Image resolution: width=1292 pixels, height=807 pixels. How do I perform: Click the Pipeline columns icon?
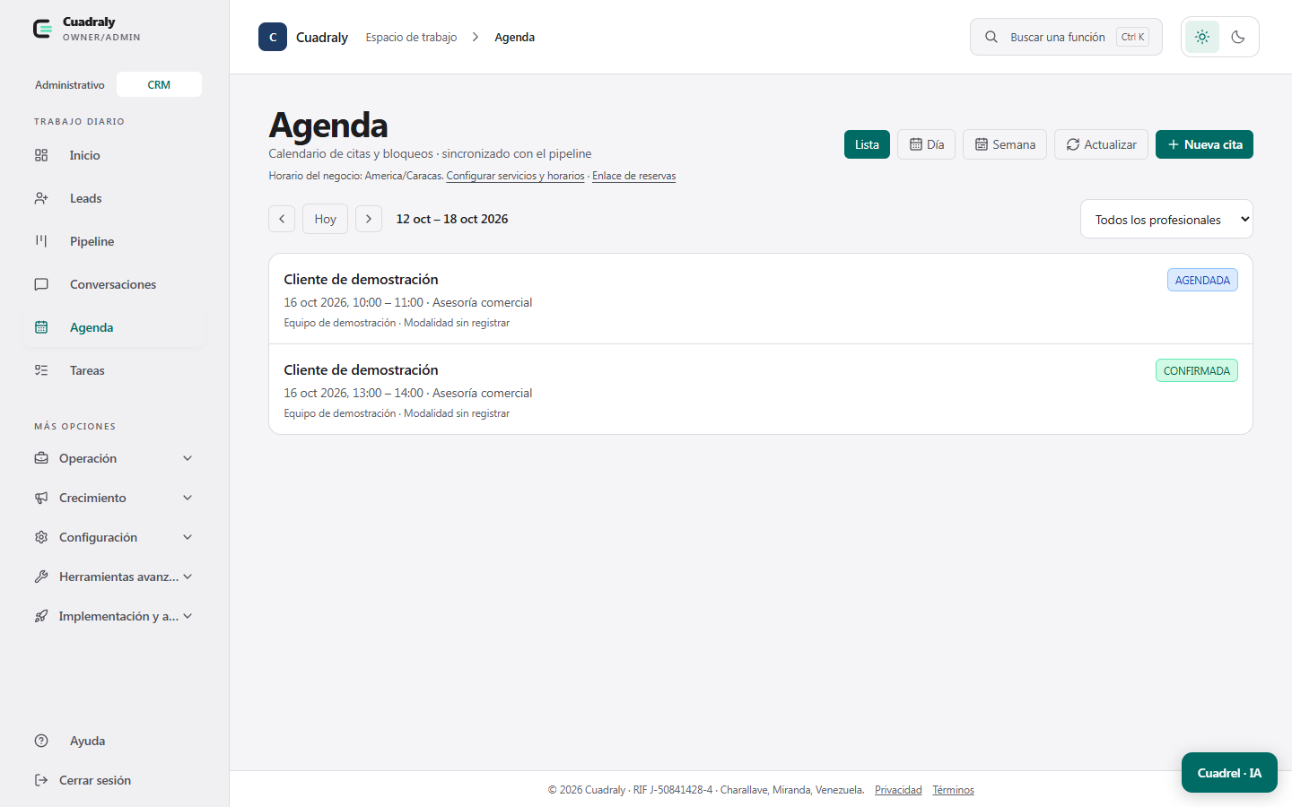pyautogui.click(x=41, y=241)
